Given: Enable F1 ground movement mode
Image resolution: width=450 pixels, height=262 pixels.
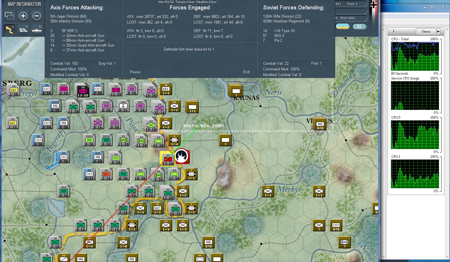Looking at the screenshot, I should click(x=9, y=29).
